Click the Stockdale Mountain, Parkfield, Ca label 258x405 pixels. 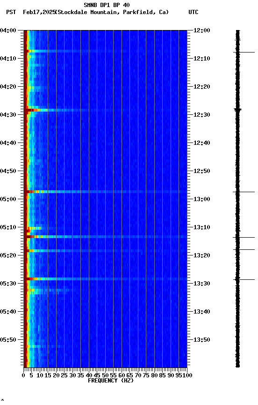pyautogui.click(x=112, y=12)
